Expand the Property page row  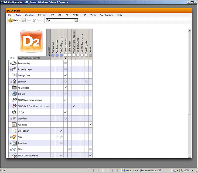(x=11, y=69)
